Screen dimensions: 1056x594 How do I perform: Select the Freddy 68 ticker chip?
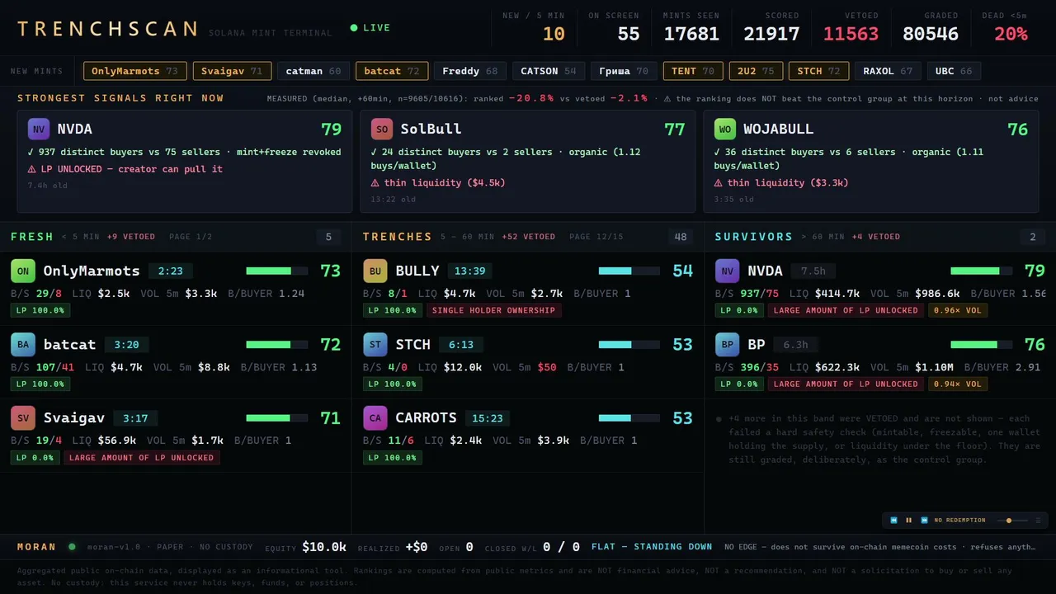click(x=470, y=71)
